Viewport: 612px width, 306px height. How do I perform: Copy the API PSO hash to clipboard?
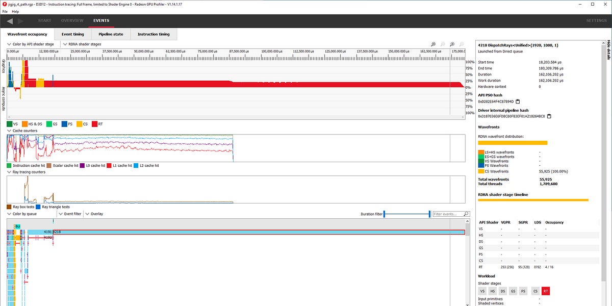(518, 101)
